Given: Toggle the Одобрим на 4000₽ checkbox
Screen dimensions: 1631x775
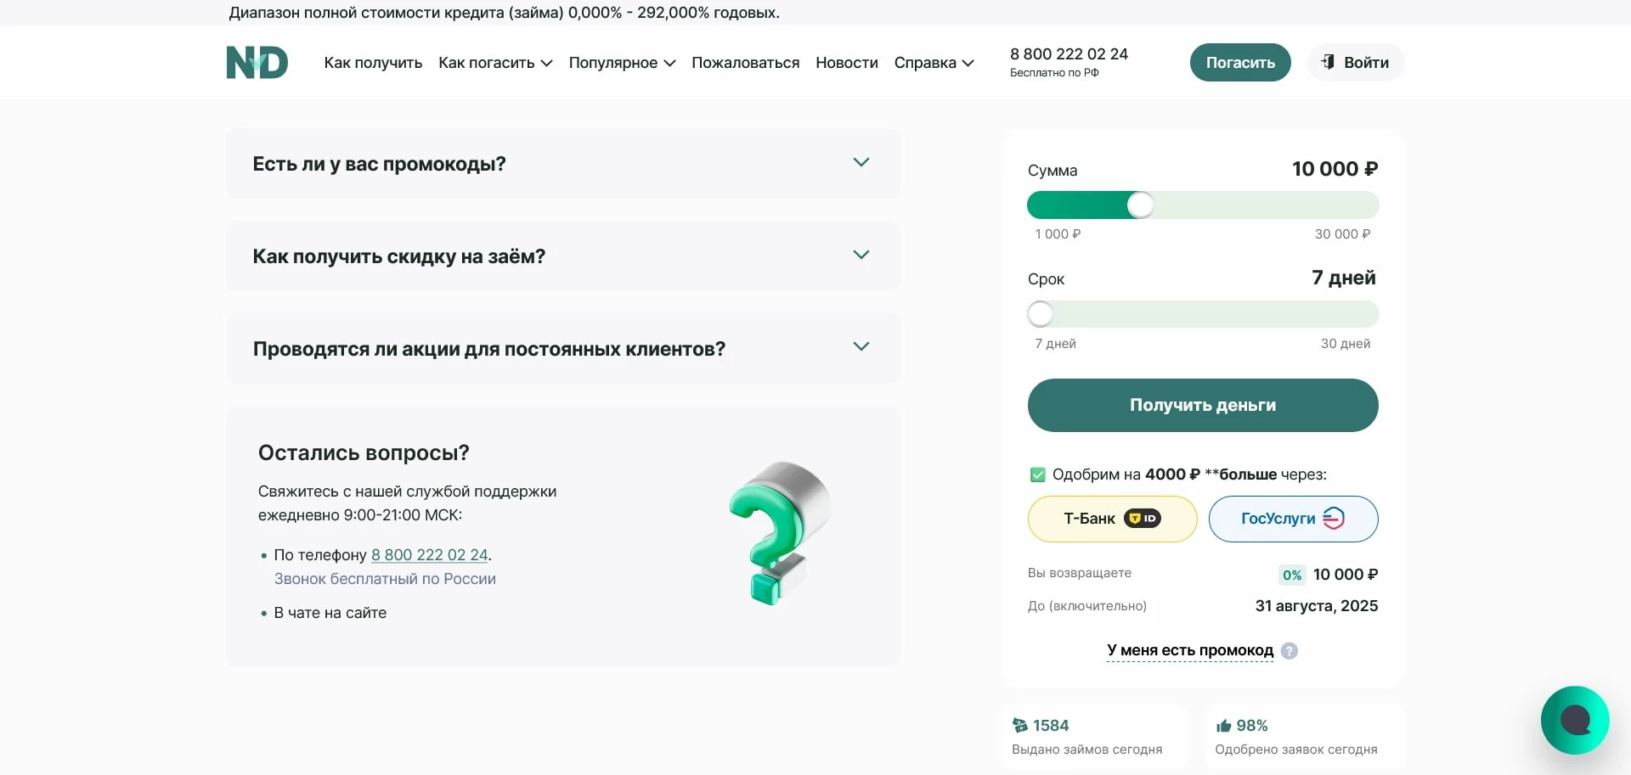Looking at the screenshot, I should click(x=1037, y=475).
